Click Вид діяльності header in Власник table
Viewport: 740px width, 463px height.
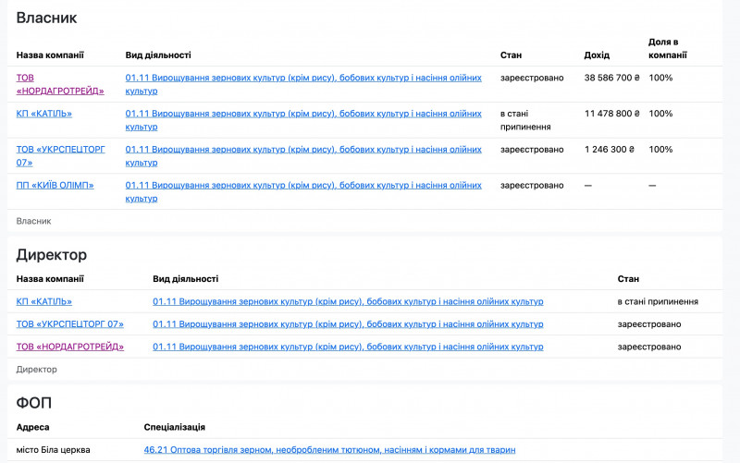(x=158, y=55)
